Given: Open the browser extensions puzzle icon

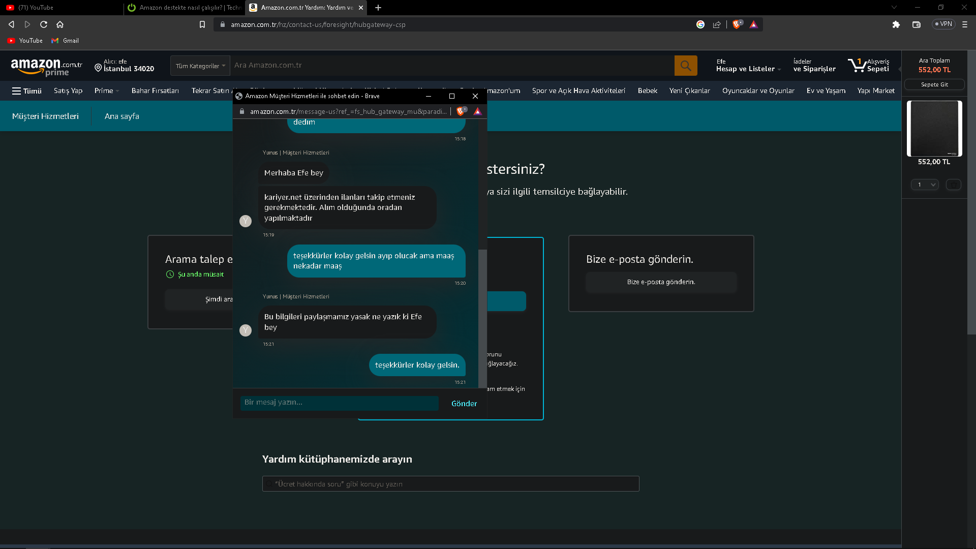Looking at the screenshot, I should click(x=896, y=24).
